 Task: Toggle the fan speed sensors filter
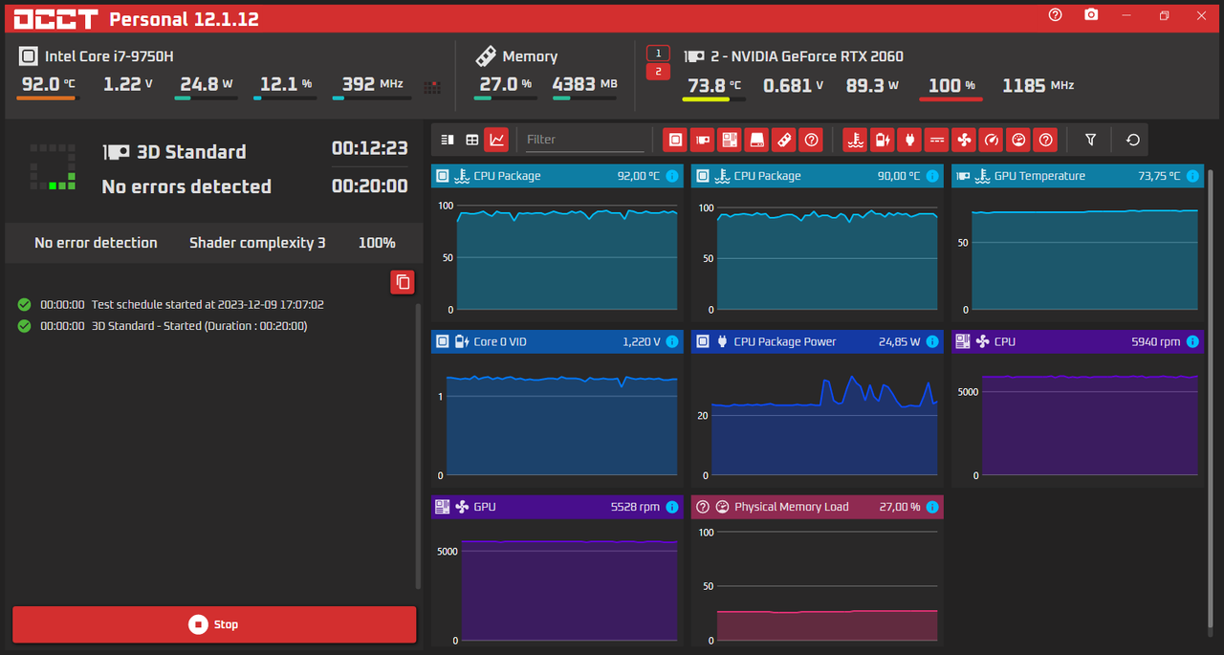click(964, 140)
